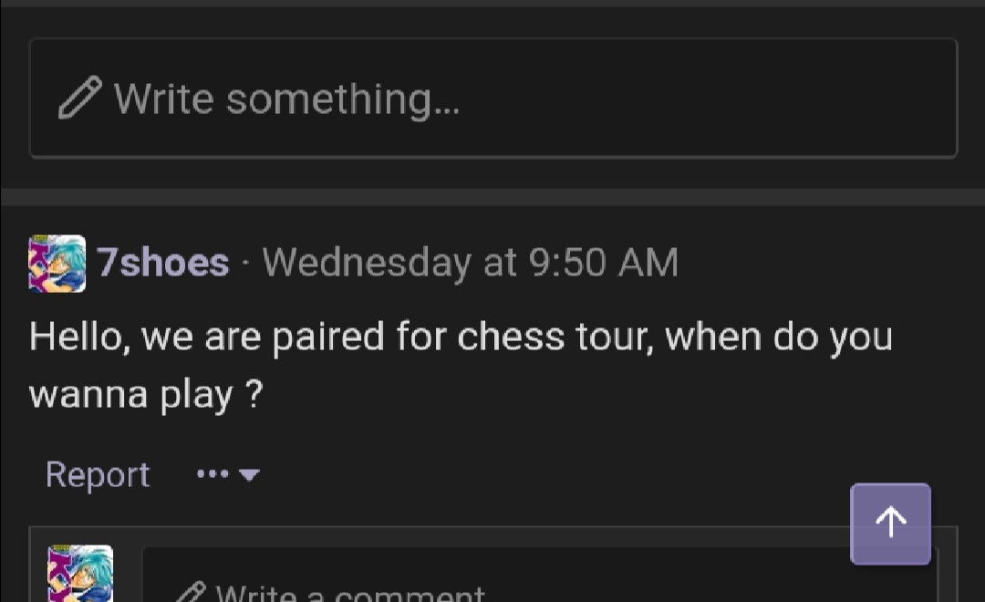Expand the triangle arrow next to Report
This screenshot has width=985, height=602.
[249, 475]
